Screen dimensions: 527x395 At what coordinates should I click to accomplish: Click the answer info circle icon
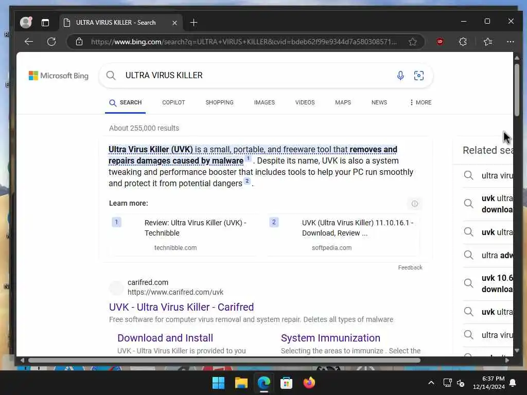pos(415,204)
